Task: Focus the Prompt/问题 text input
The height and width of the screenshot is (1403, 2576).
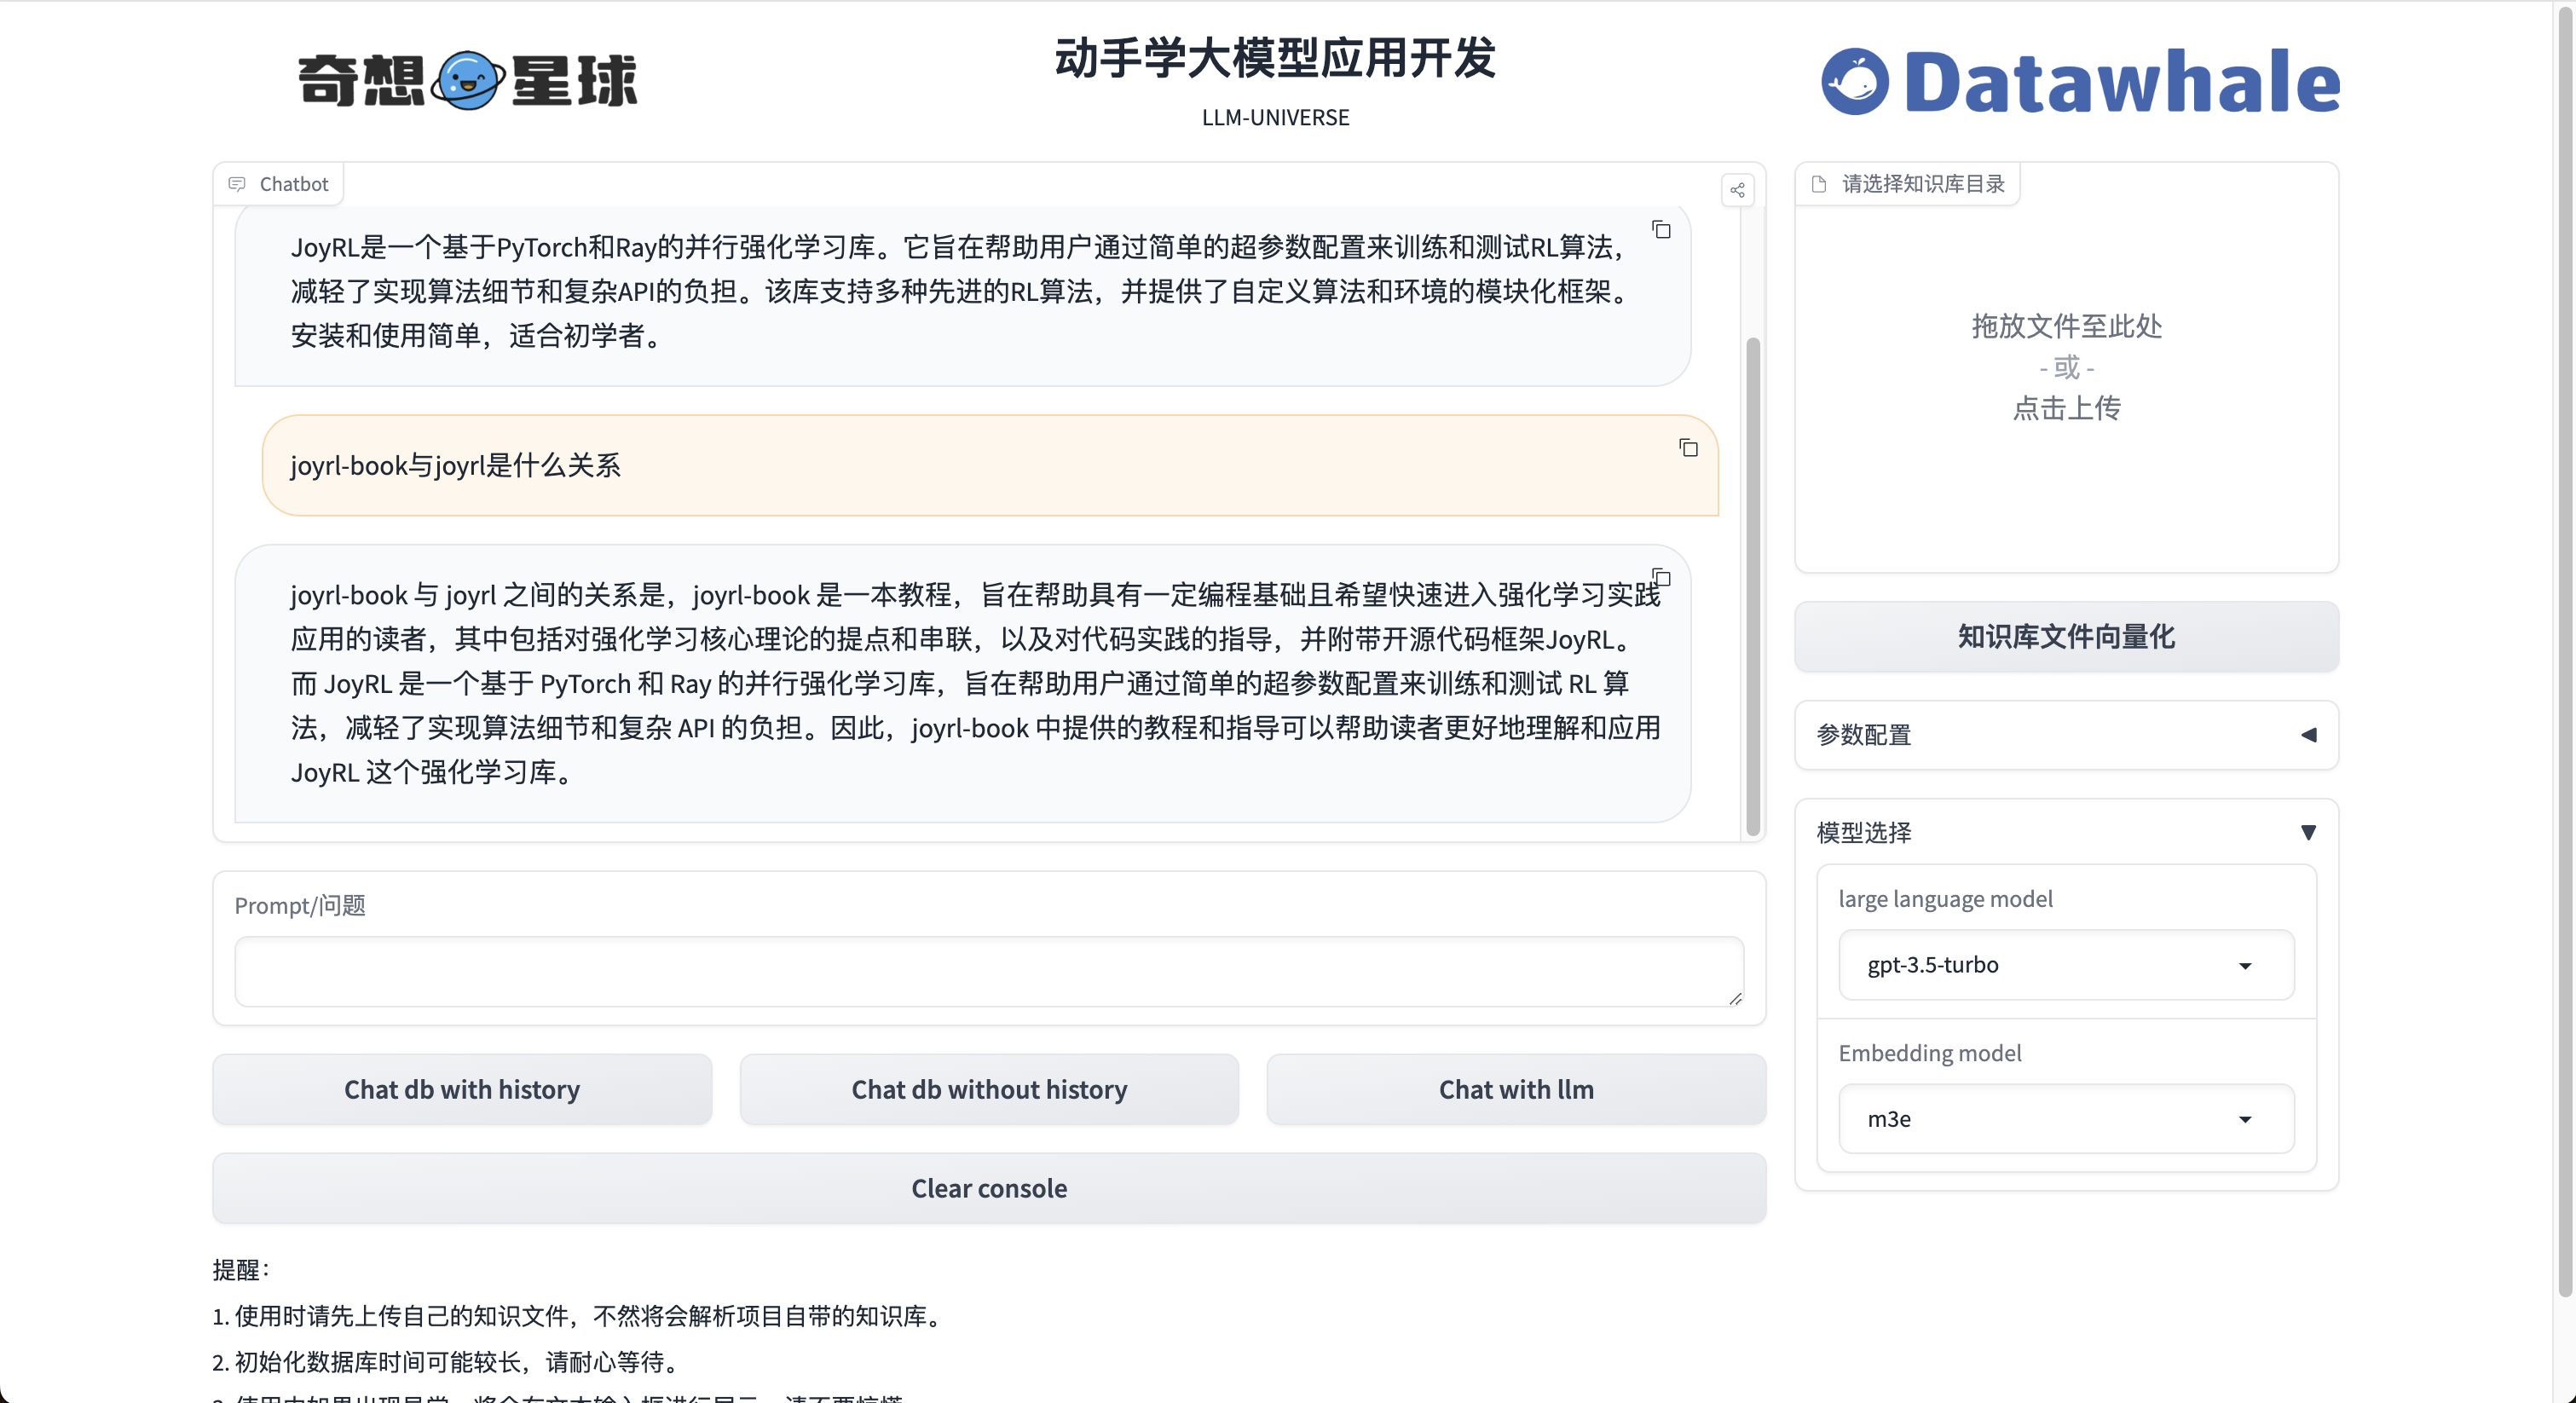Action: [989, 972]
